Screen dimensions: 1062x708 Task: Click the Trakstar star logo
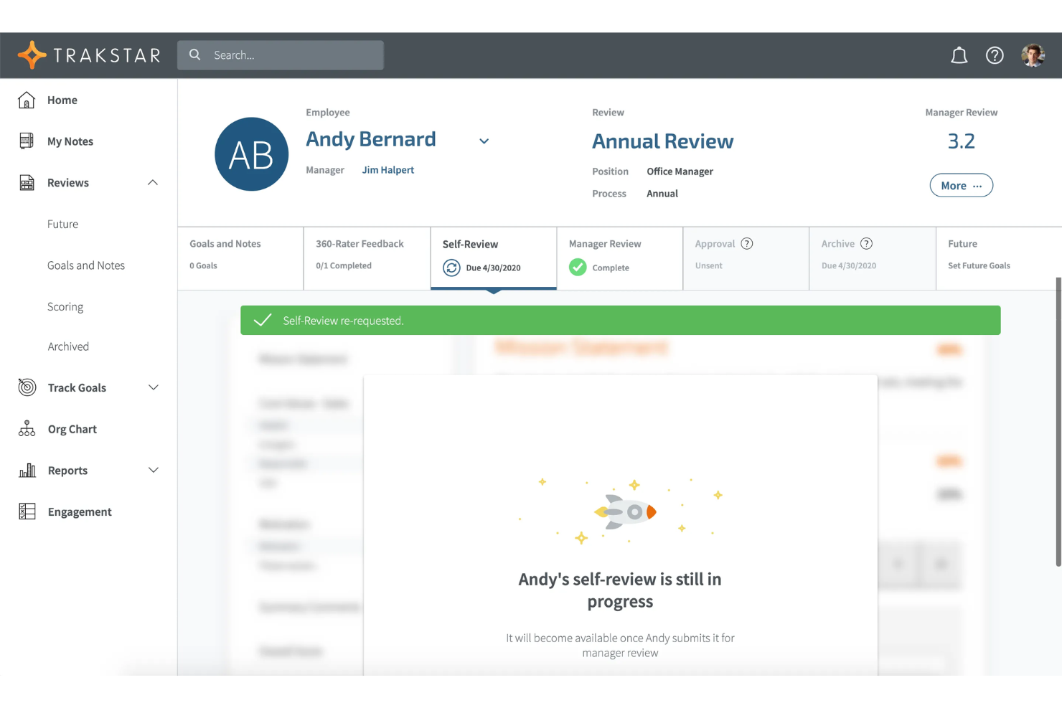(32, 54)
